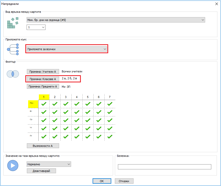Click the apply-to branching nodes icon
The width and height of the screenshot is (221, 186).
13,49
